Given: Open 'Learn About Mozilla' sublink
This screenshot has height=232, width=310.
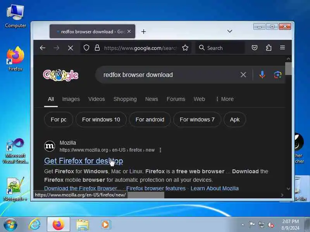Looking at the screenshot, I should pos(215,188).
